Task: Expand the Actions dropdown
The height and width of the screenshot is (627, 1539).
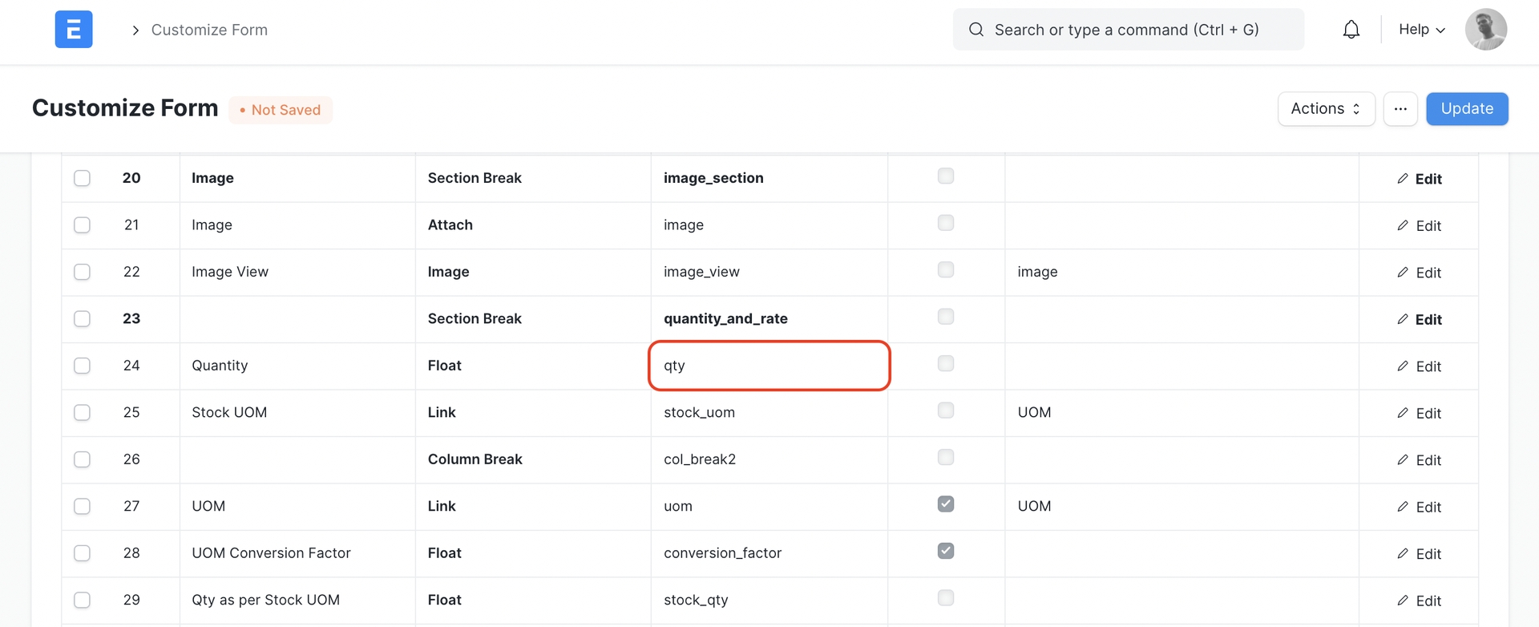Action: [1326, 109]
